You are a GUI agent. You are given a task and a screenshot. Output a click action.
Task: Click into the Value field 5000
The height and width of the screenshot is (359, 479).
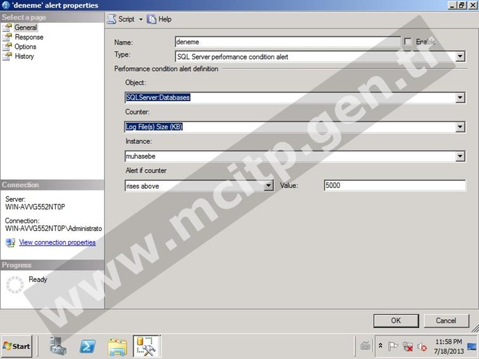coord(395,186)
